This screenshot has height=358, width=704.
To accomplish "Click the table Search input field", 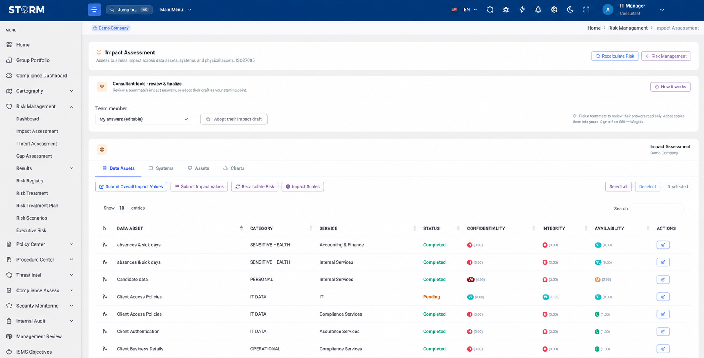I will pos(657,208).
